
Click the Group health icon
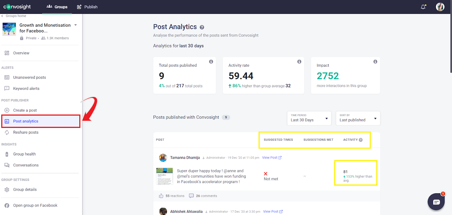[7, 154]
